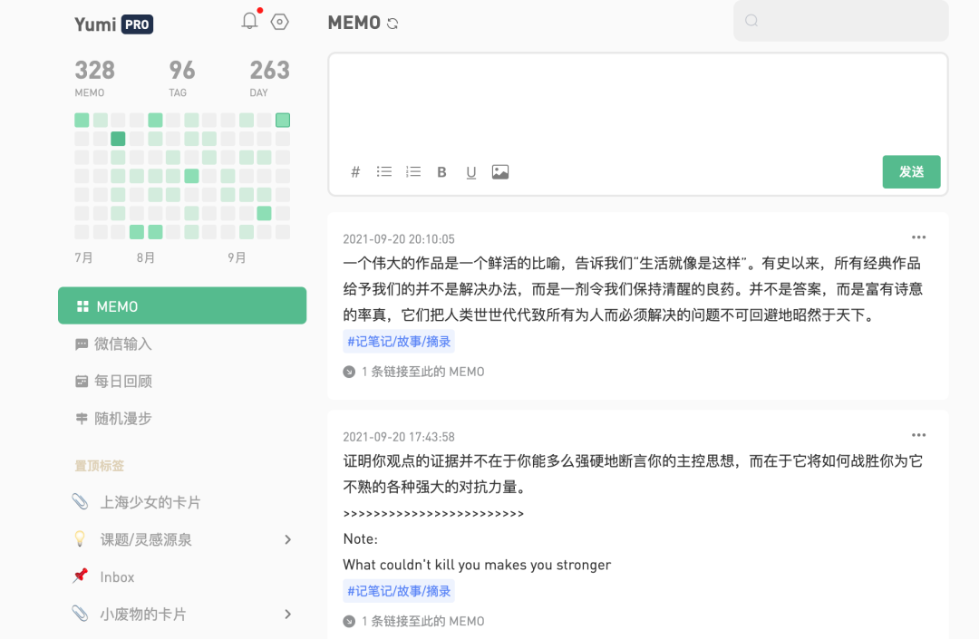Expand 课题/灵感源泉 tag chevron

point(288,540)
